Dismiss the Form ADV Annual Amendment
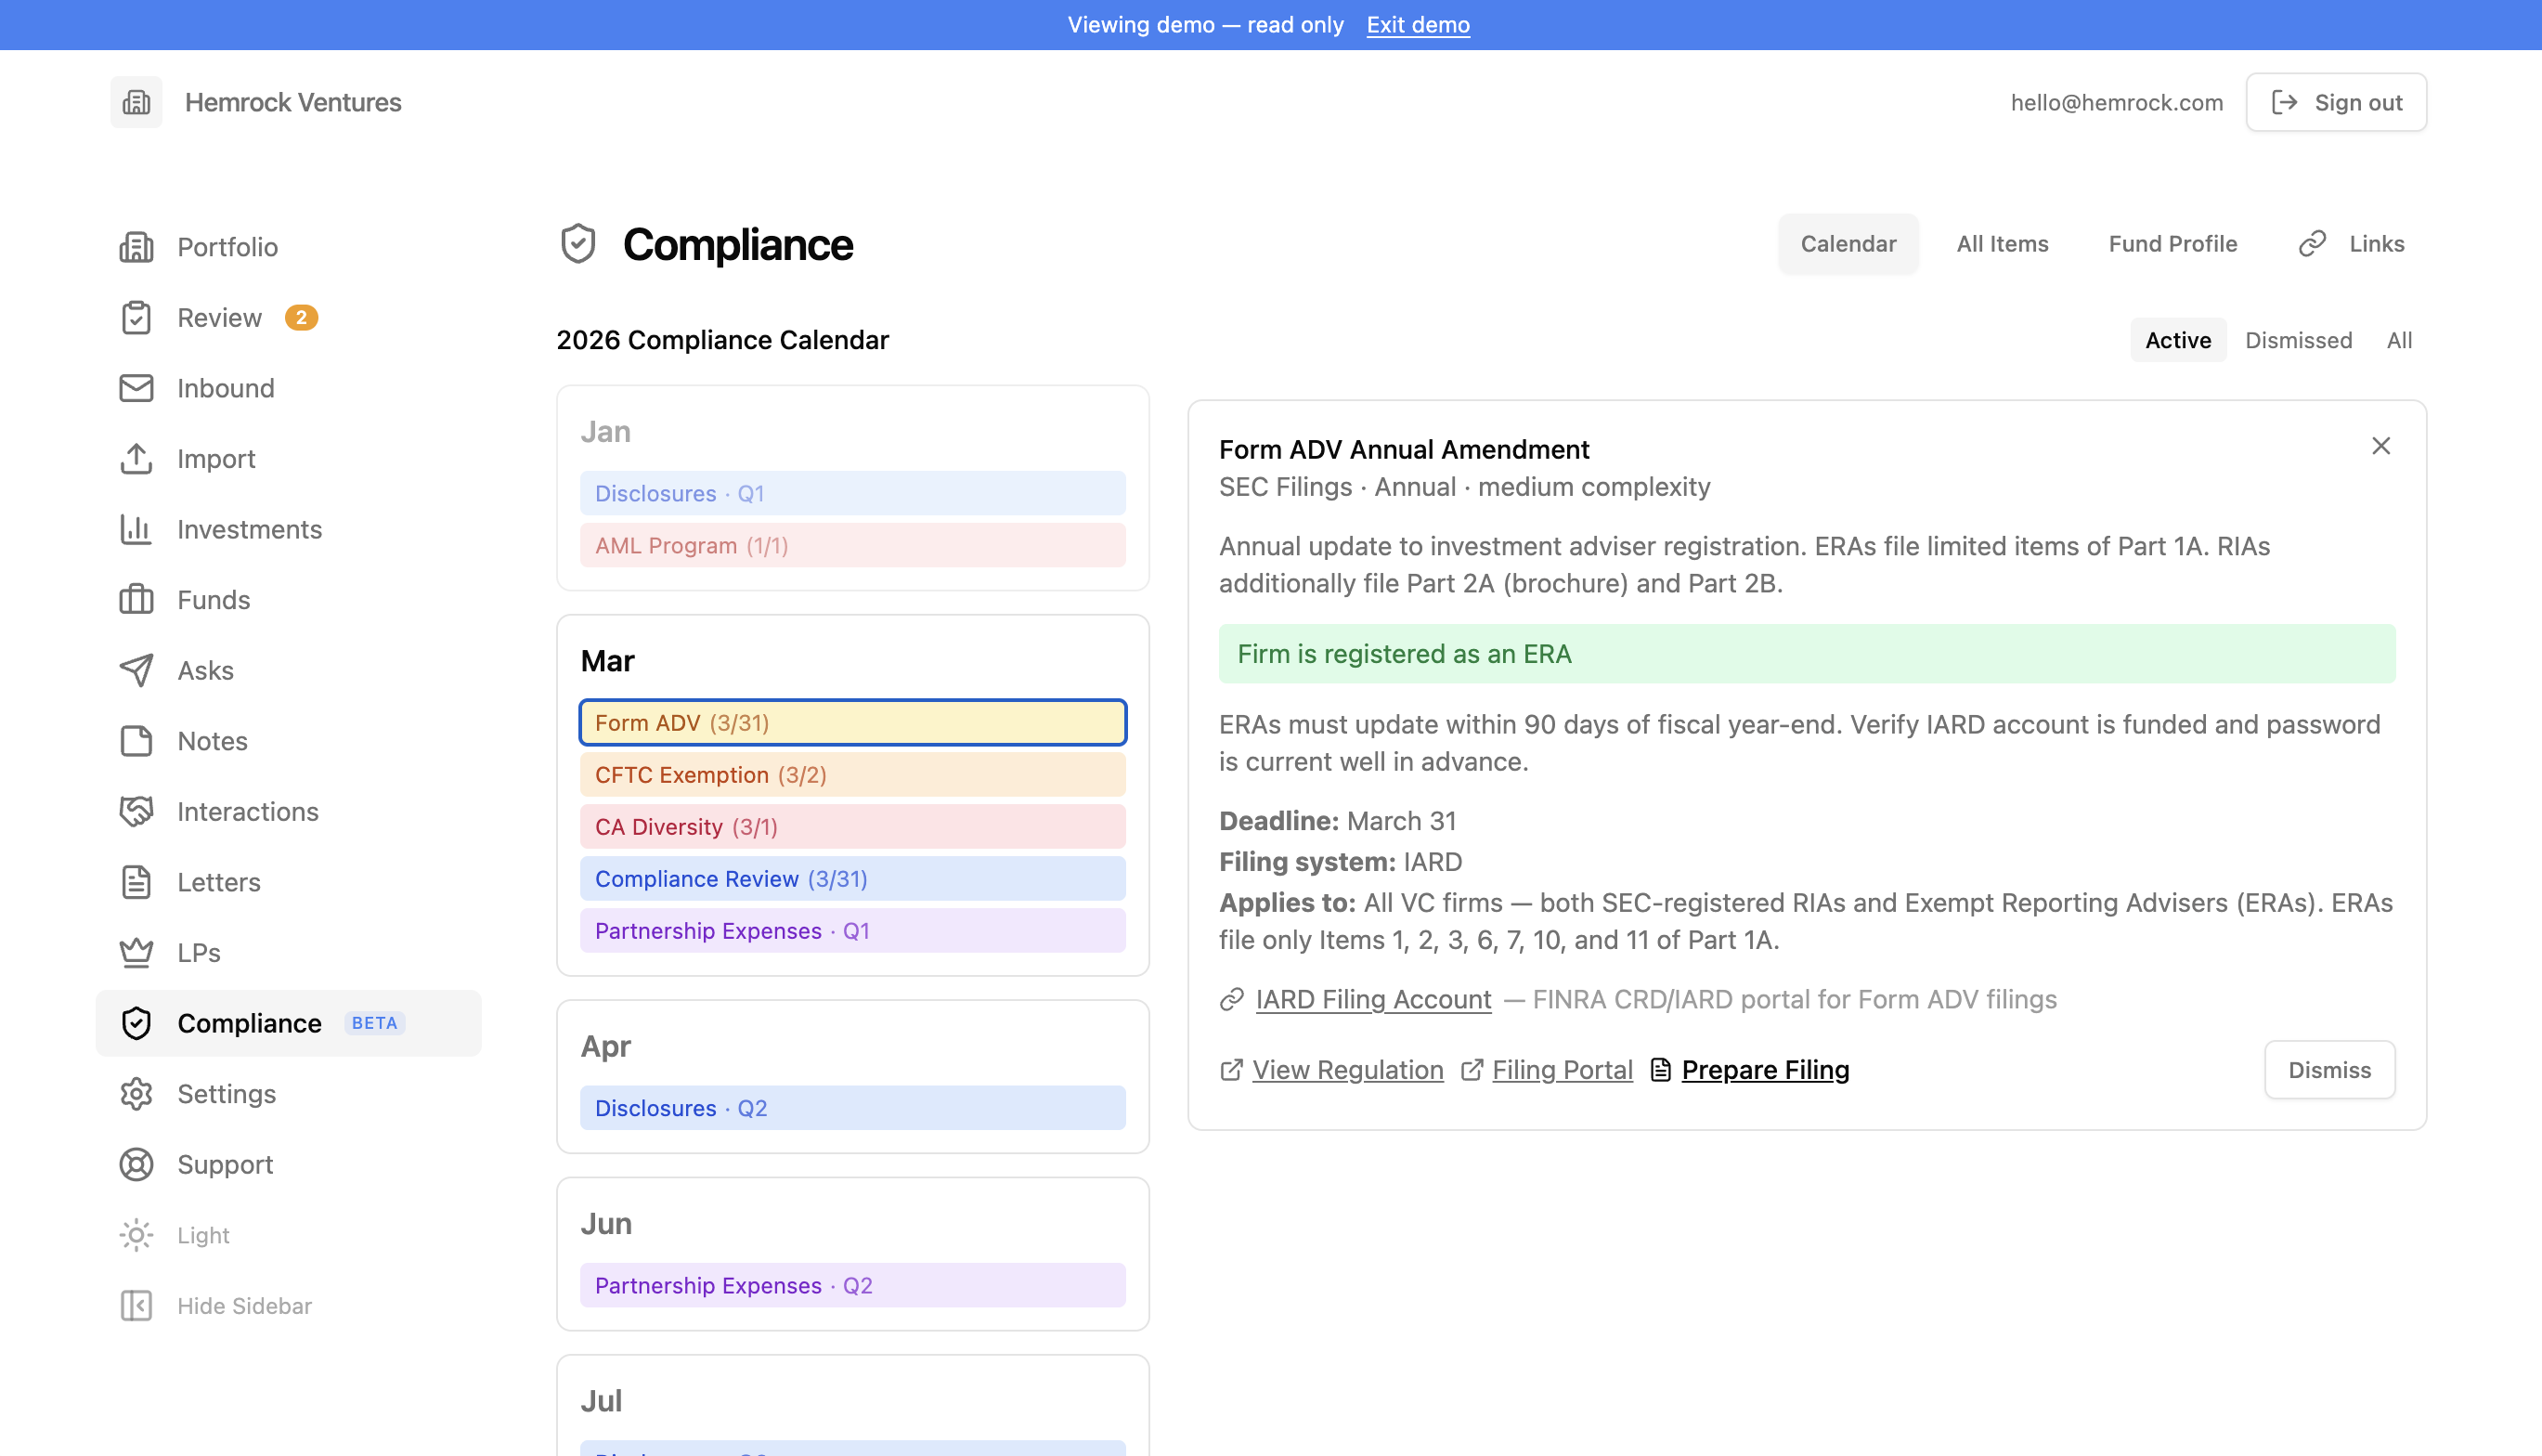Screen dimensions: 2542x1456 point(2329,1070)
